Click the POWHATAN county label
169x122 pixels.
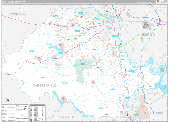(17, 14)
